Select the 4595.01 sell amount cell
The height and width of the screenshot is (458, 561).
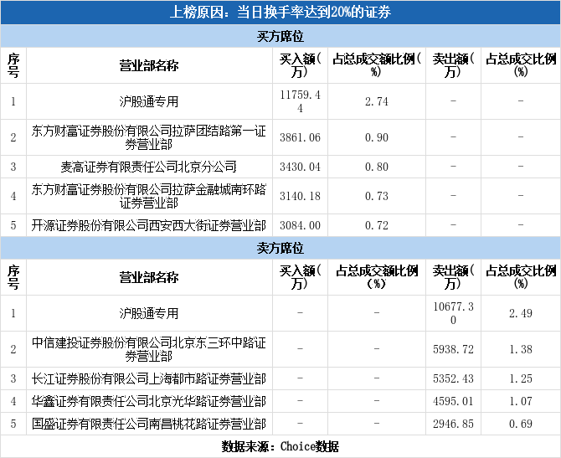point(453,401)
